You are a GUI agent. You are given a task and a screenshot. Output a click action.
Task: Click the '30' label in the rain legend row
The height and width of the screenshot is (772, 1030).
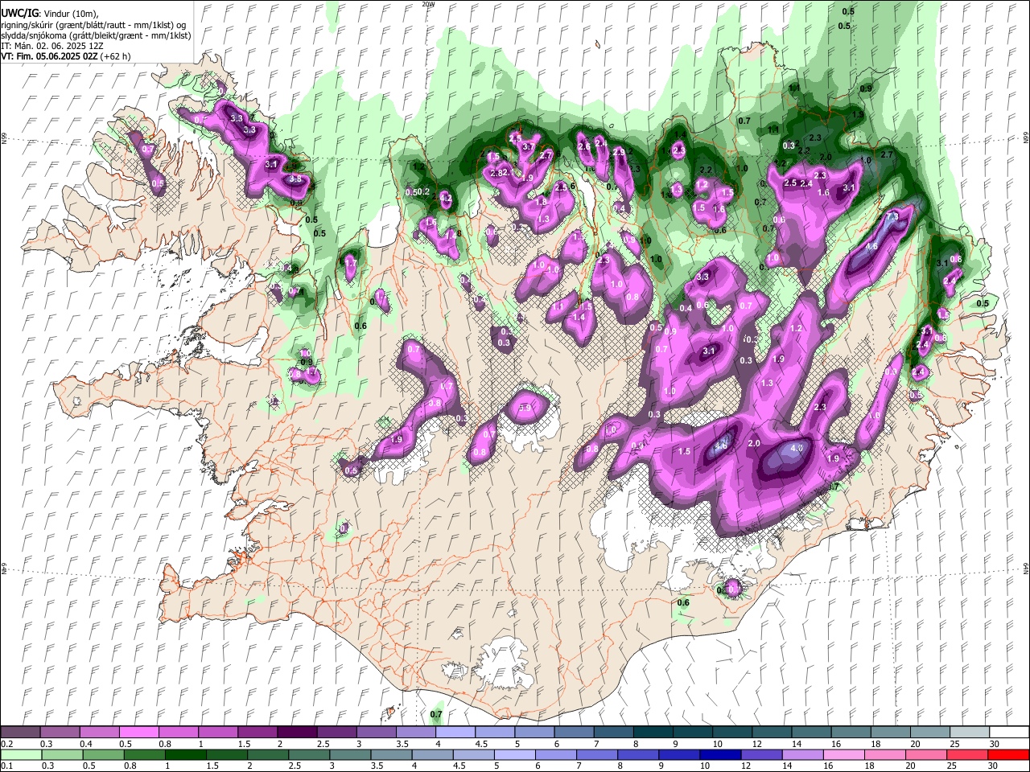[x=993, y=766]
